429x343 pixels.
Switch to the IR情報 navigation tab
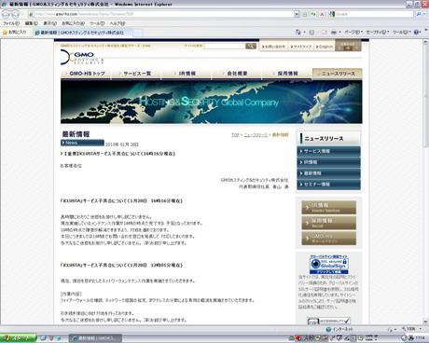point(187,74)
